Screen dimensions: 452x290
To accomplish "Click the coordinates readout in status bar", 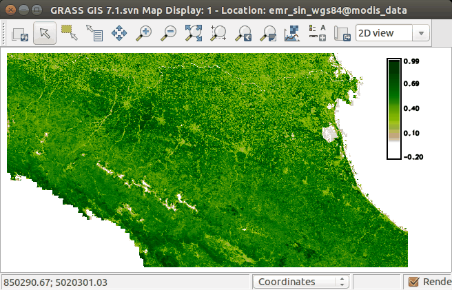I will (55, 282).
